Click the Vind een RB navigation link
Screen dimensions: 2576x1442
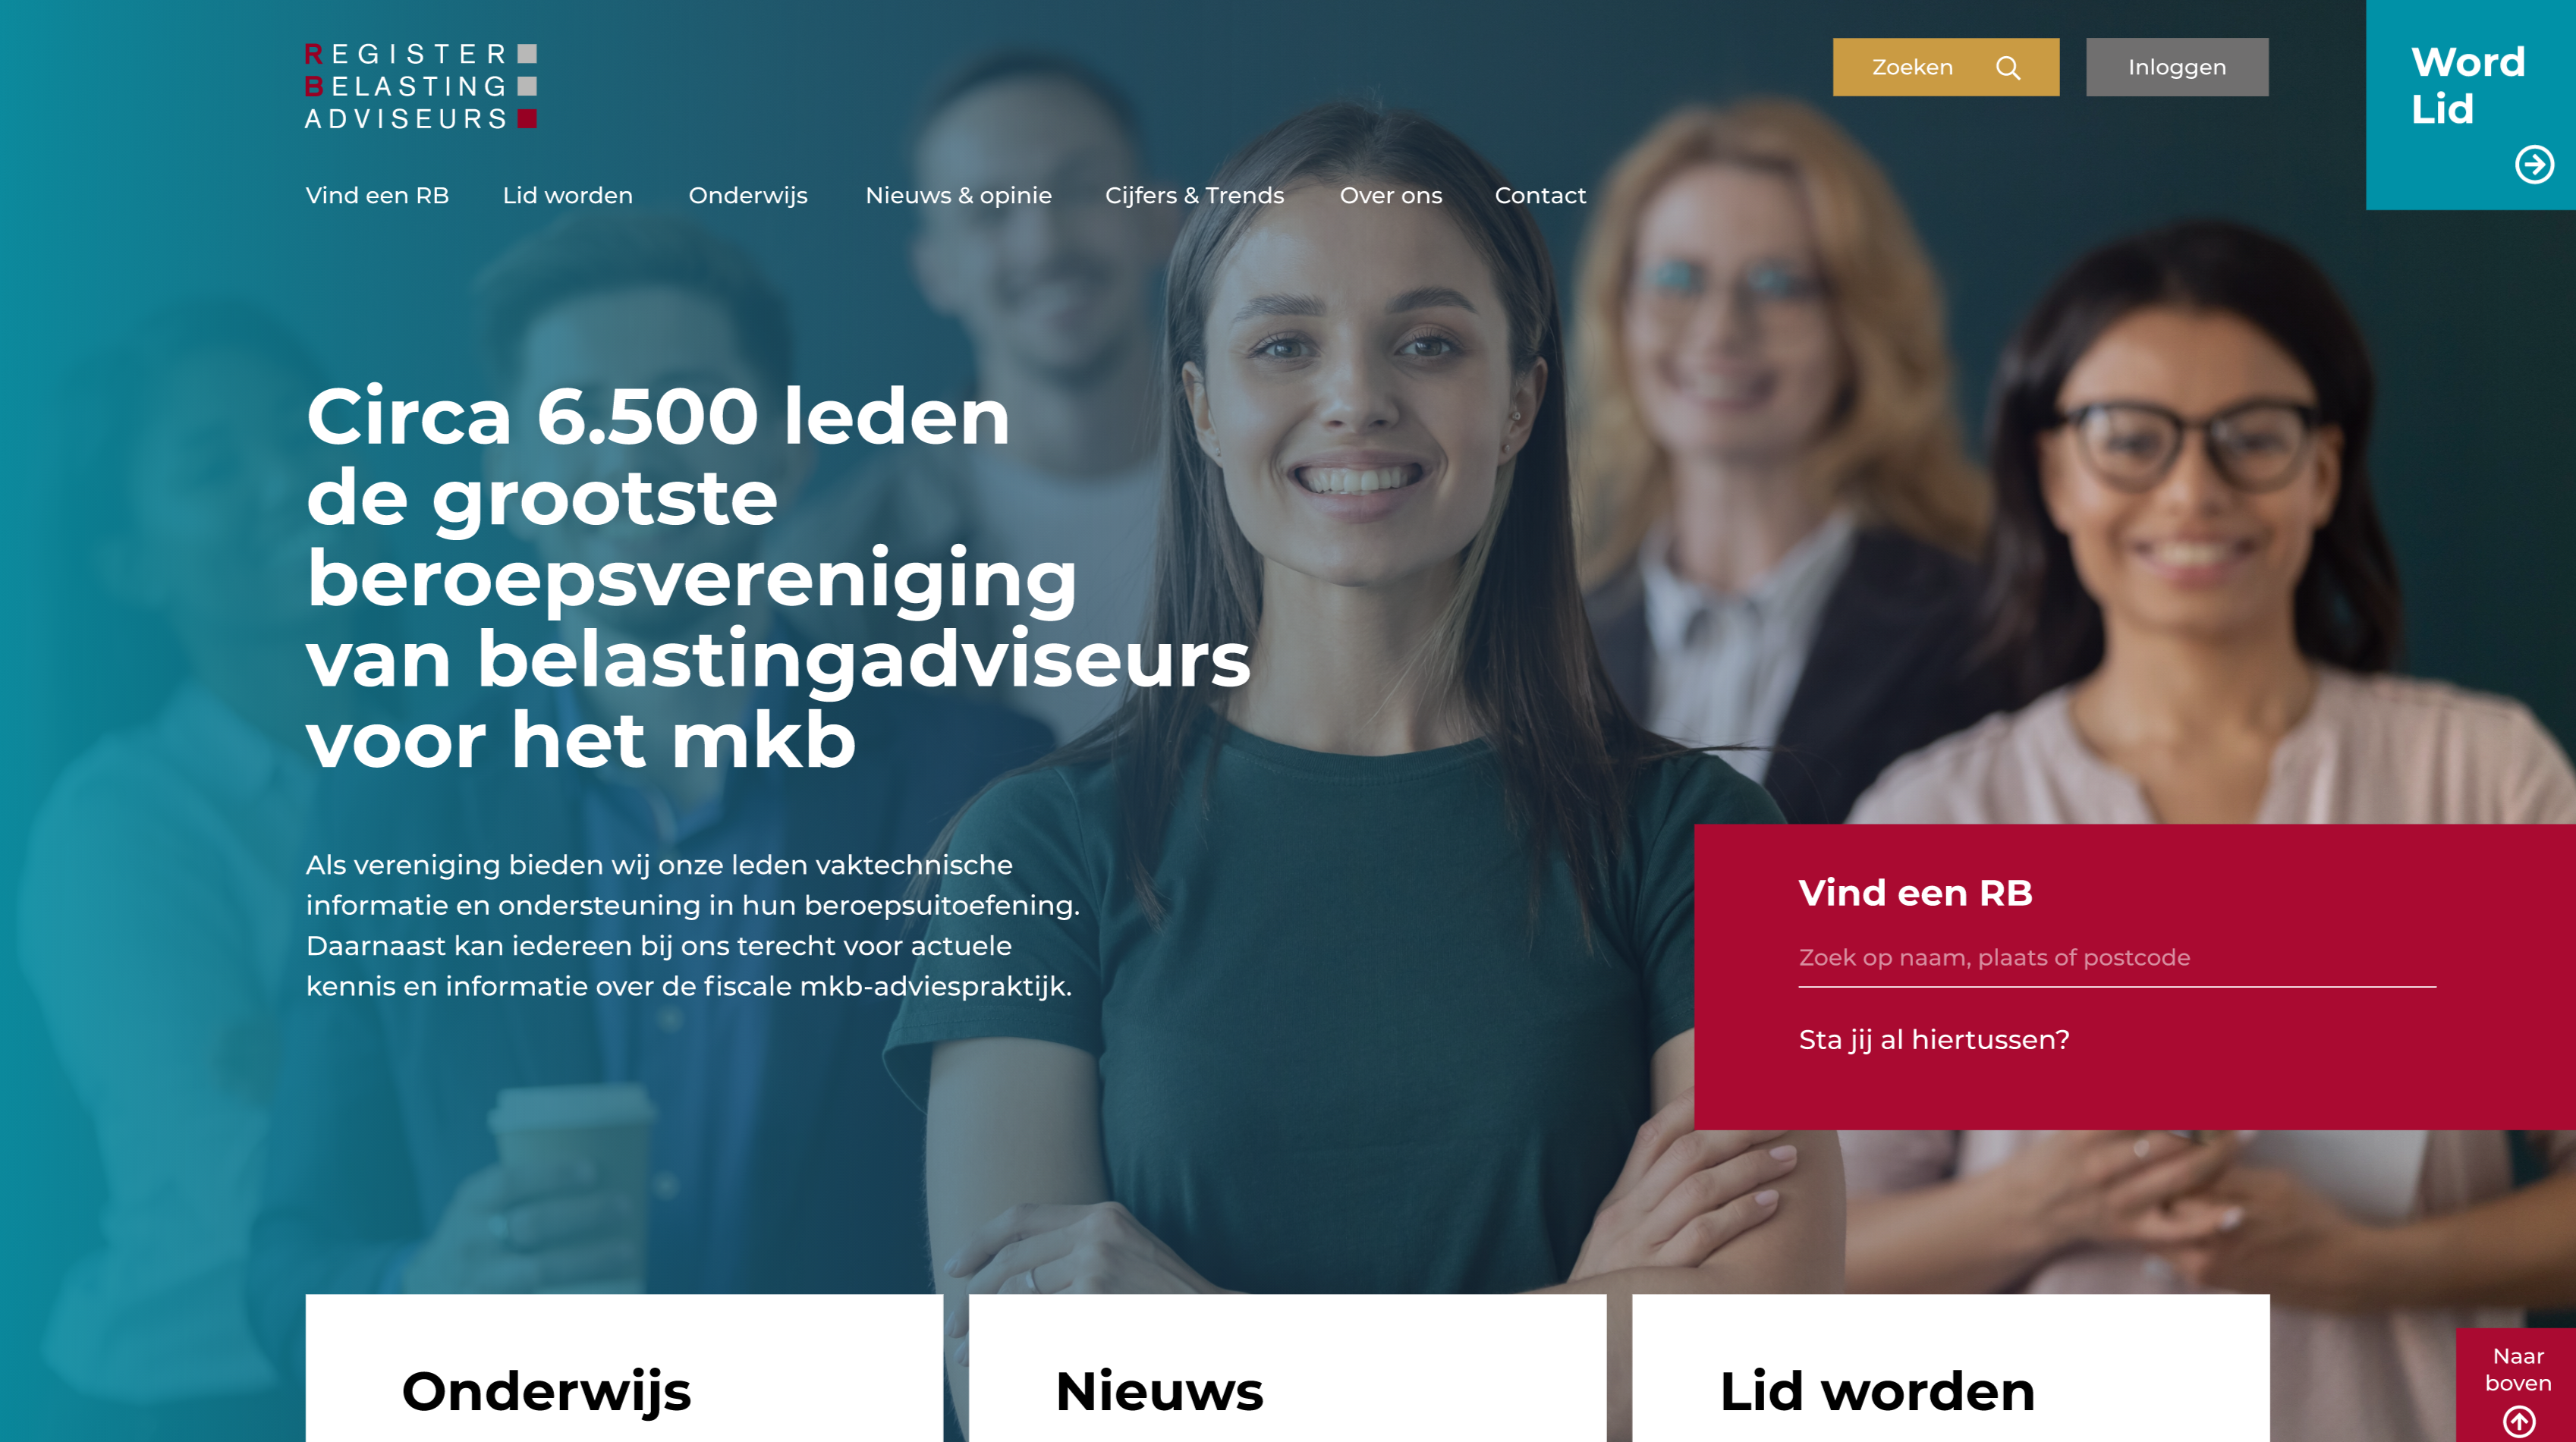[379, 195]
